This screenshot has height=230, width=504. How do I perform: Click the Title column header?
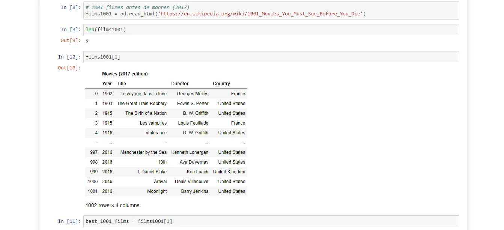[121, 84]
